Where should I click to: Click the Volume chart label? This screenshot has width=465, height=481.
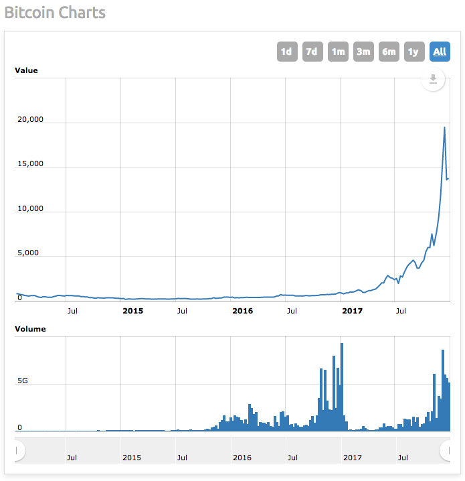pyautogui.click(x=30, y=329)
